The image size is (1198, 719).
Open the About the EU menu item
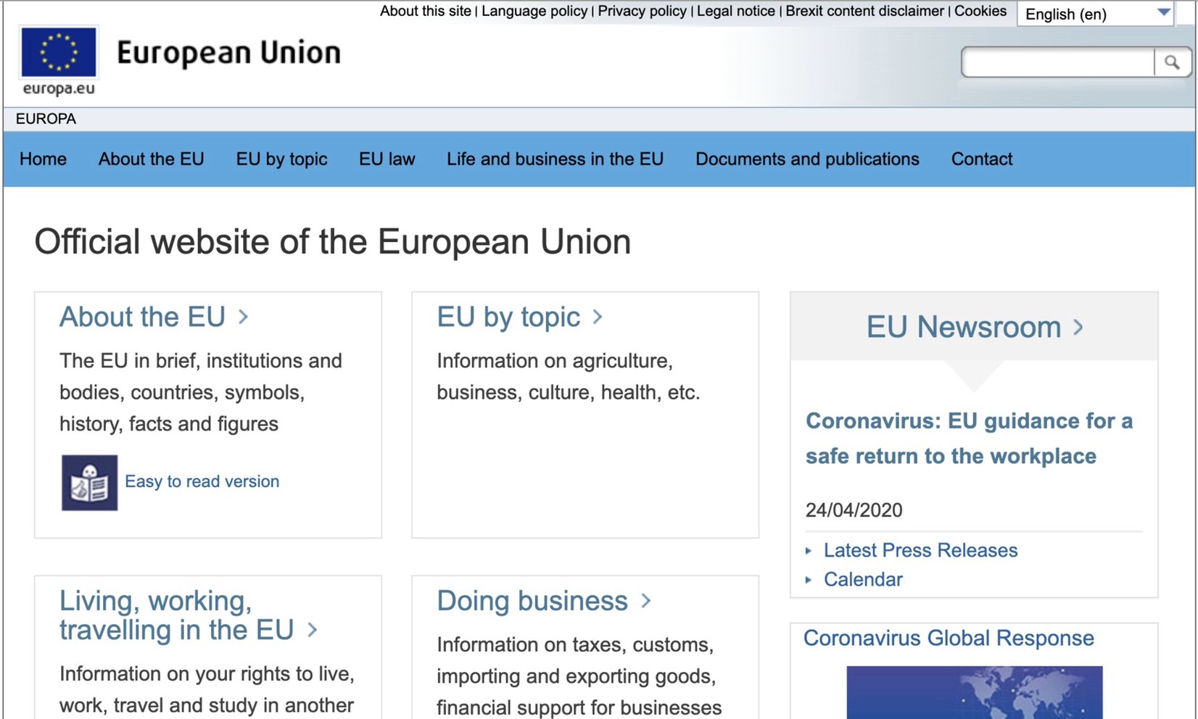(x=151, y=159)
